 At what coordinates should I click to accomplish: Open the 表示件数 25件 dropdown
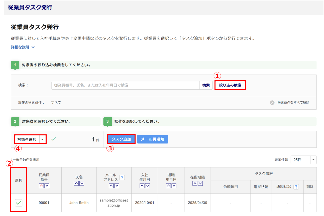[313, 160]
